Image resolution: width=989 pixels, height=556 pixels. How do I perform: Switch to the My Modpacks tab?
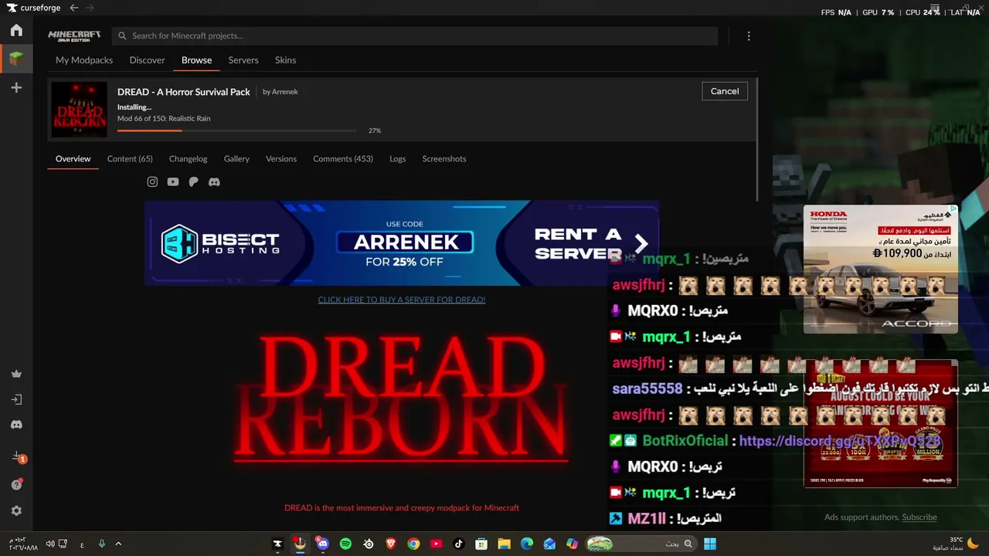point(84,60)
